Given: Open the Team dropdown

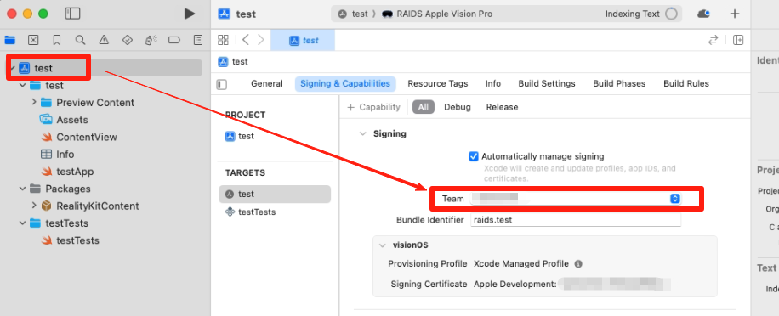Looking at the screenshot, I should (x=575, y=199).
